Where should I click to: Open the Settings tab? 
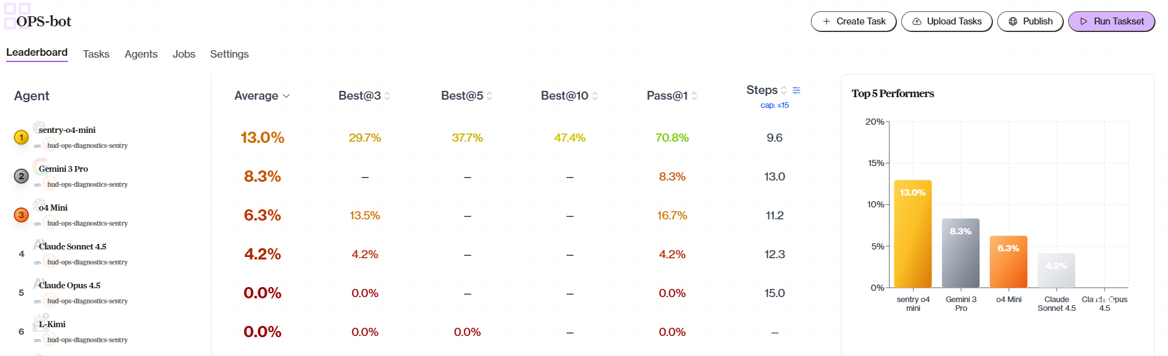point(229,54)
